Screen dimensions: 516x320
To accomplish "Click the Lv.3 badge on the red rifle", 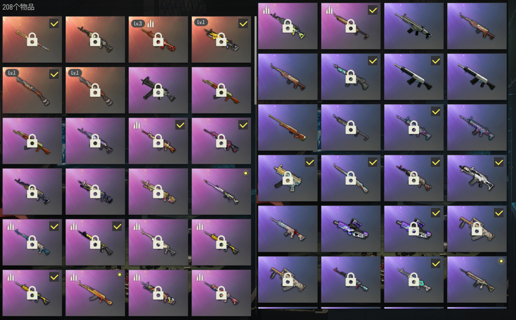I will pos(138,23).
